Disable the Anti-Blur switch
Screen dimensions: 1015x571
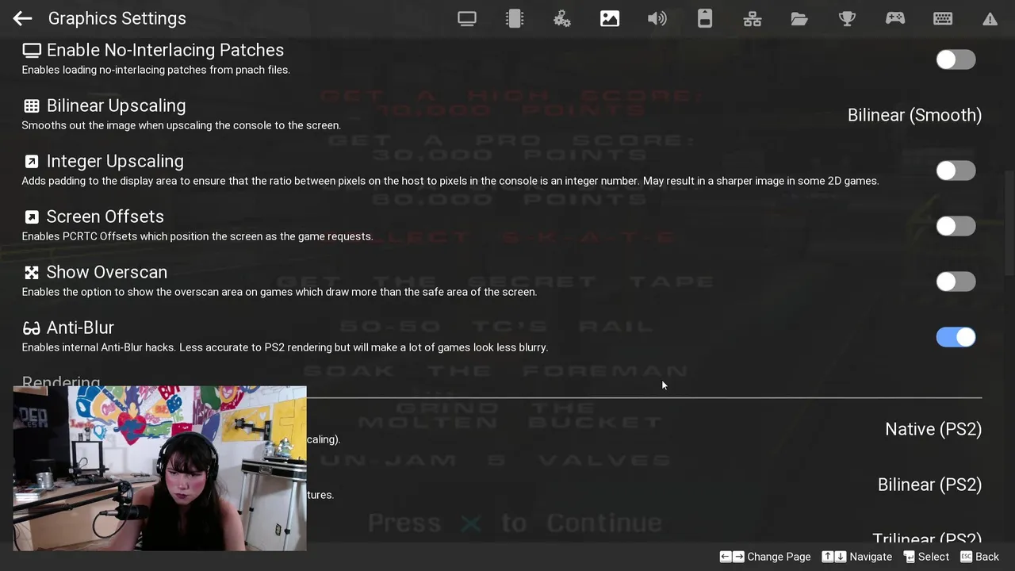tap(956, 337)
